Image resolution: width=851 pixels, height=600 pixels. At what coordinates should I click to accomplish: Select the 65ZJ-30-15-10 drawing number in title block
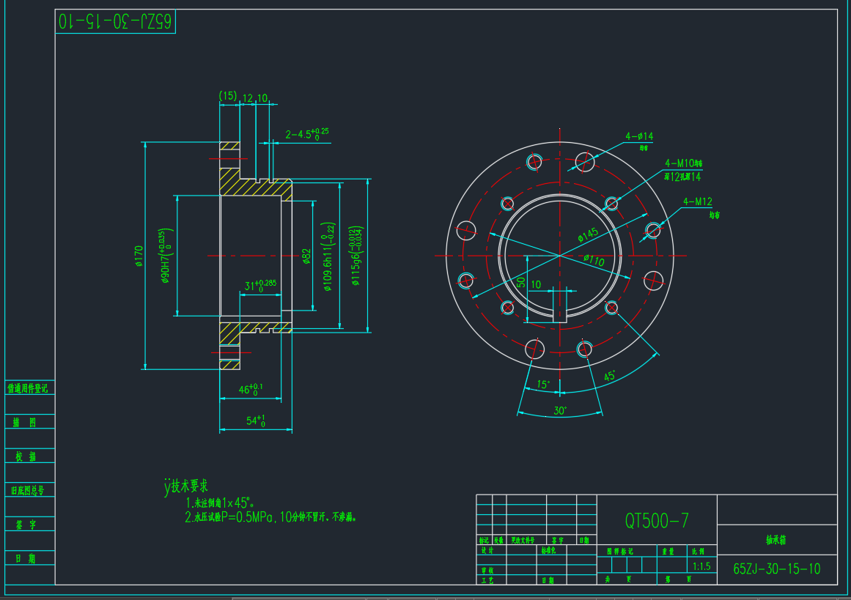point(776,569)
